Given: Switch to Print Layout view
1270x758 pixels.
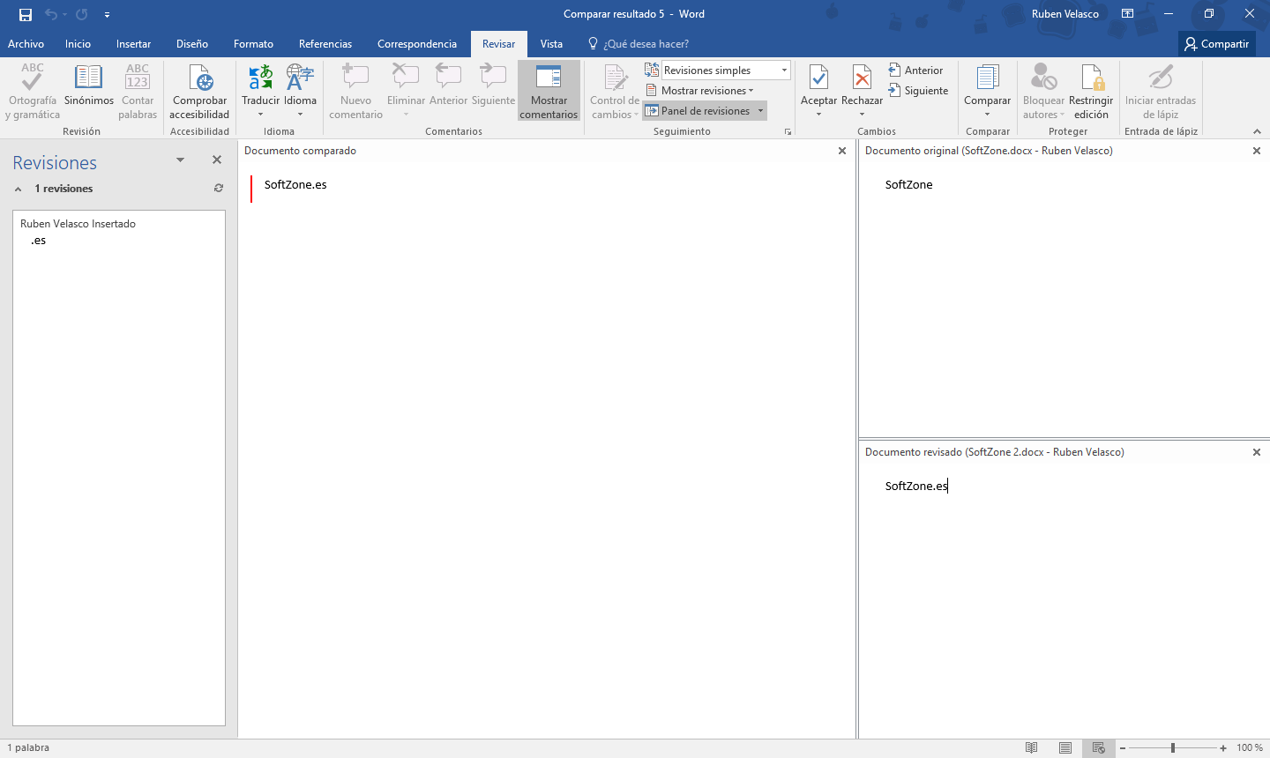Looking at the screenshot, I should point(1065,748).
